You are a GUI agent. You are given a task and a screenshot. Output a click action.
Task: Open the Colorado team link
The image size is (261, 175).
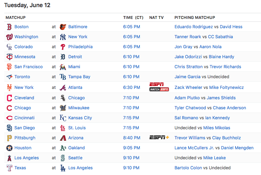click(x=24, y=47)
